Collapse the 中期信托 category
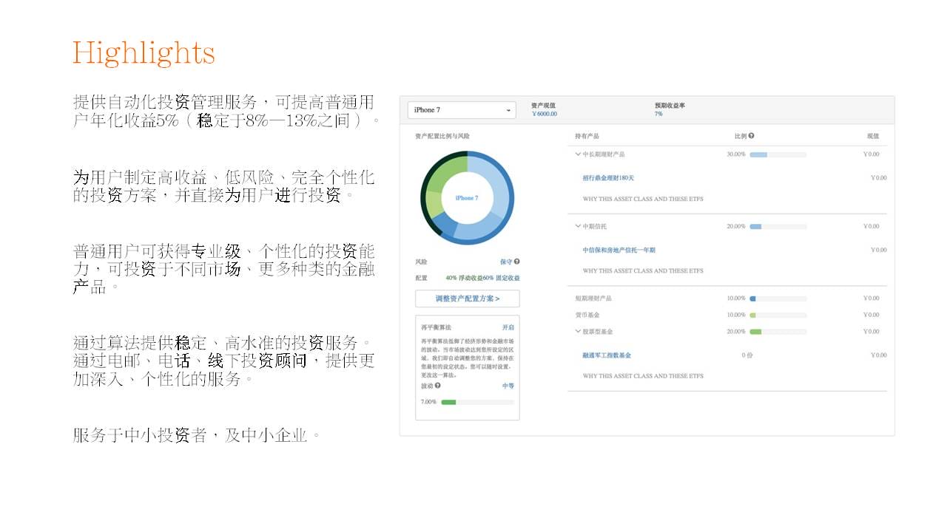Screen dimensions: 947x532 (578, 226)
